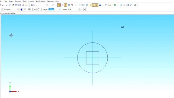
Task: Click the yellow lightning bolt icon
Action: click(90, 5)
